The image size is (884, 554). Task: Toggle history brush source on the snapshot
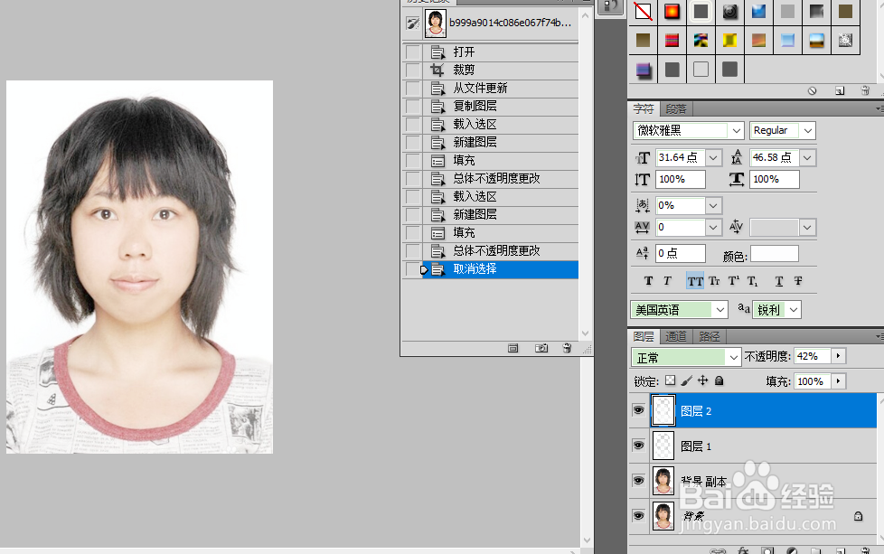tap(413, 23)
